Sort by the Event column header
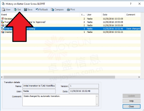Screen dimensions: 144x111 pos(40,15)
